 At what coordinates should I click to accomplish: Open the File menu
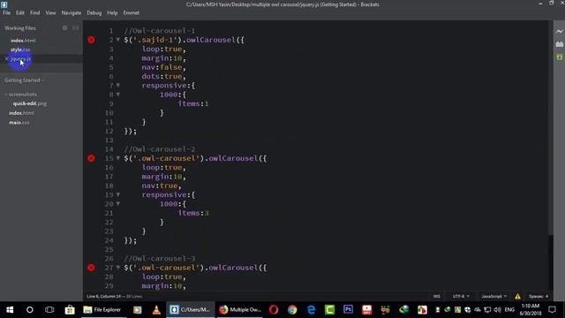tap(6, 12)
